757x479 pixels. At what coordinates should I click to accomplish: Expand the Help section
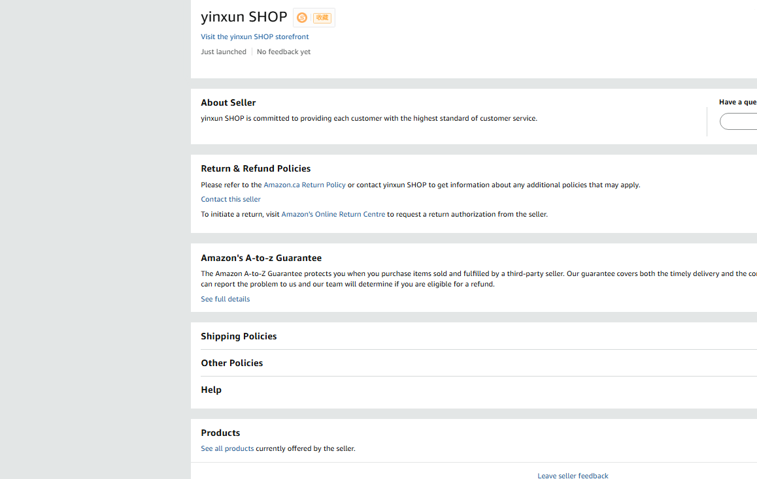211,390
